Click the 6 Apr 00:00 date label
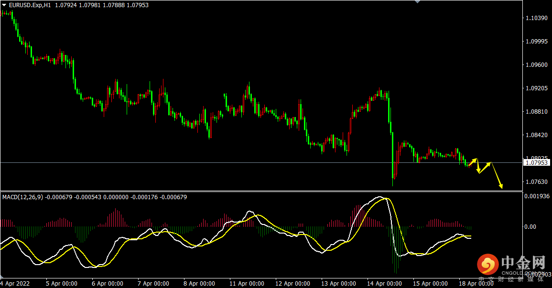The image size is (552, 288). tap(108, 283)
